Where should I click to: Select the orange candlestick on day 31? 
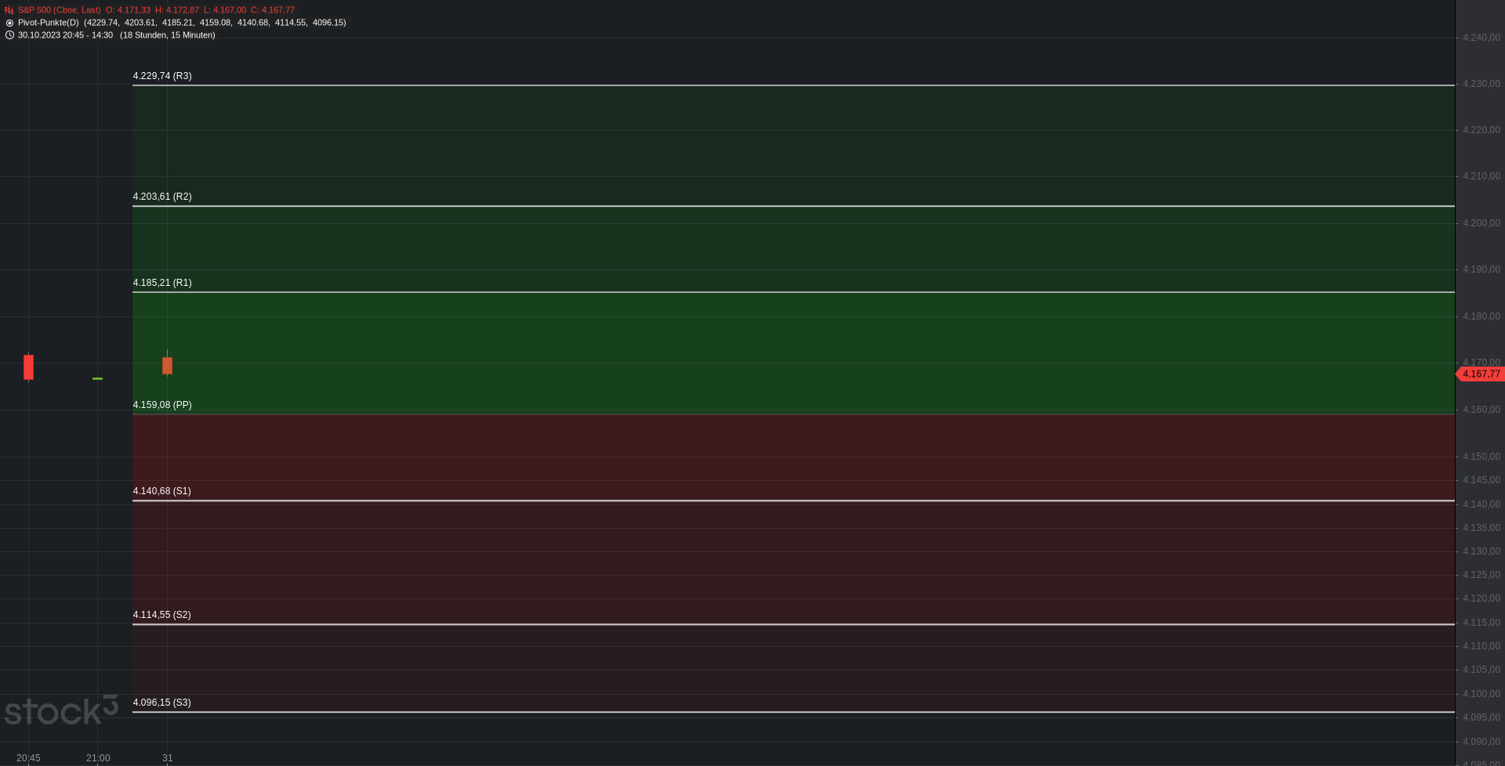(167, 366)
